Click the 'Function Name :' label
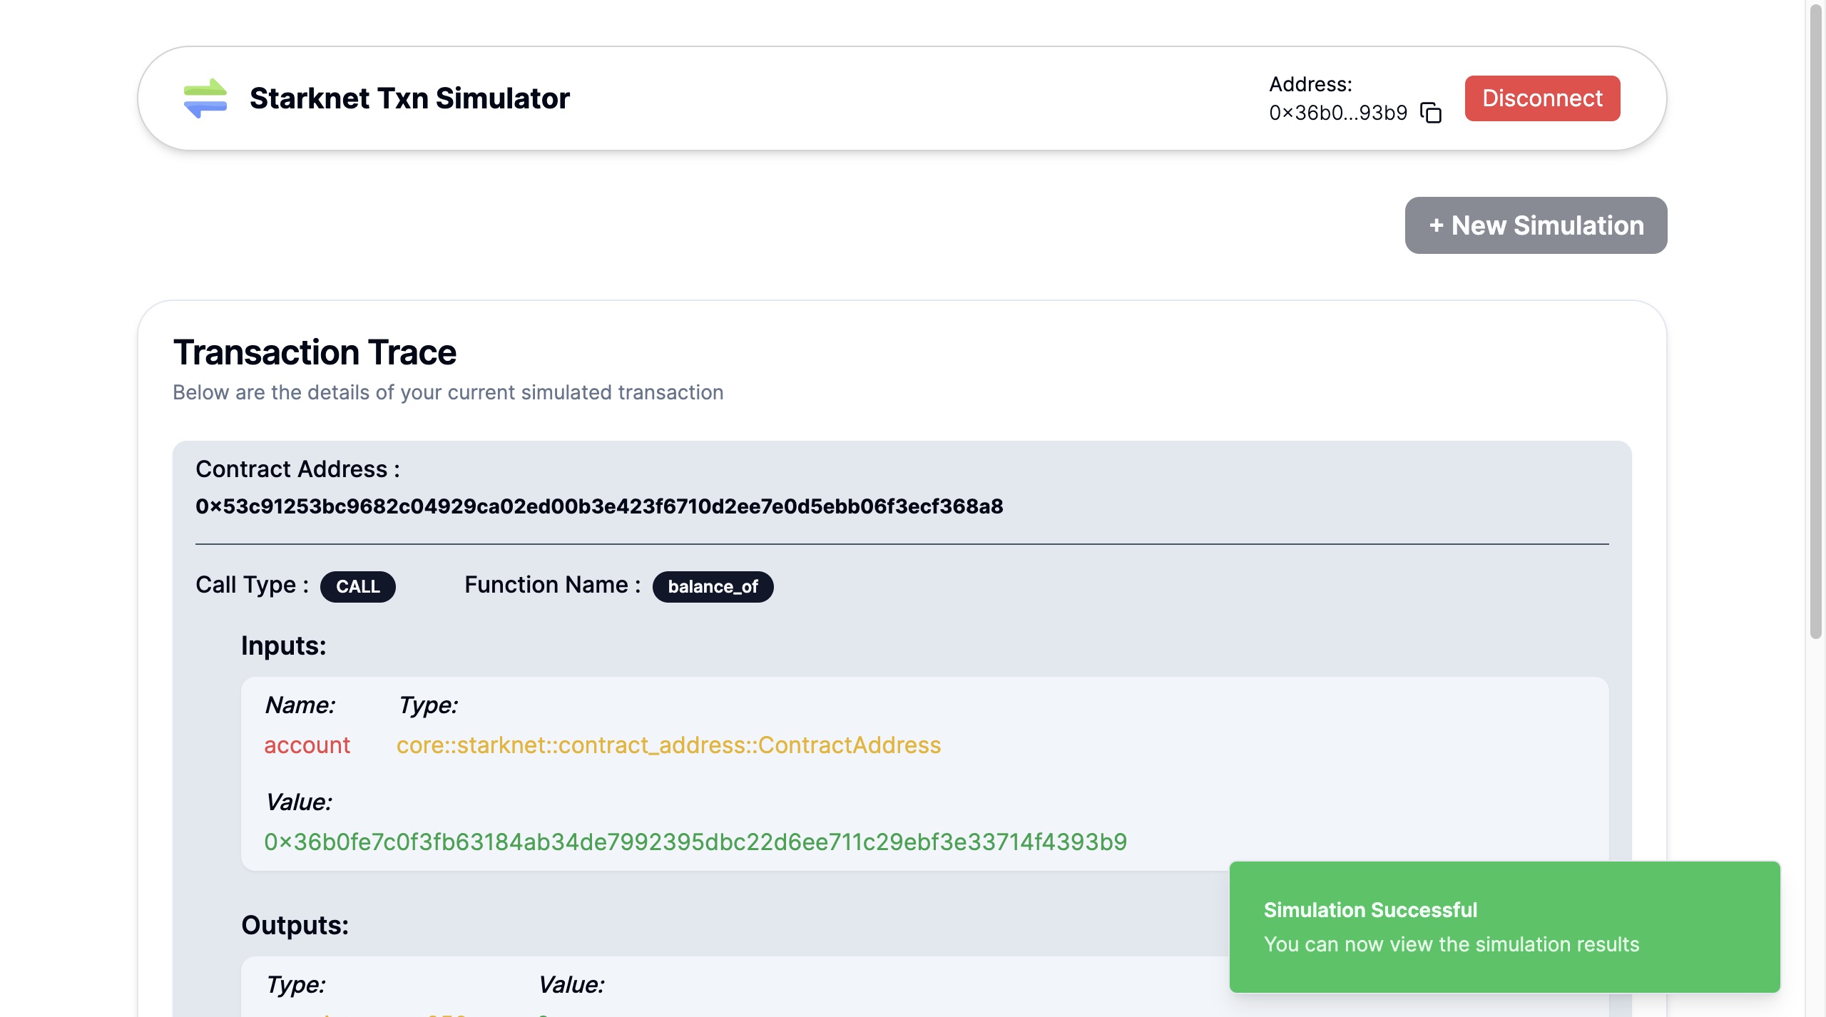 552,585
